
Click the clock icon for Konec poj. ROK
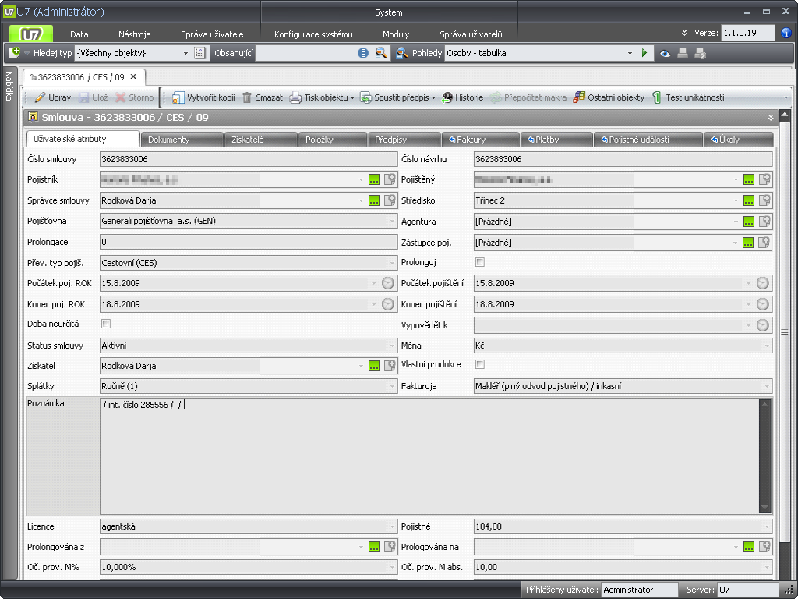388,304
